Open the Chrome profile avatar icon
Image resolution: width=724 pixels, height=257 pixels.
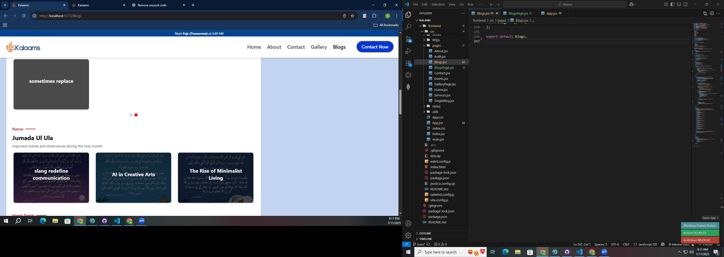[388, 16]
